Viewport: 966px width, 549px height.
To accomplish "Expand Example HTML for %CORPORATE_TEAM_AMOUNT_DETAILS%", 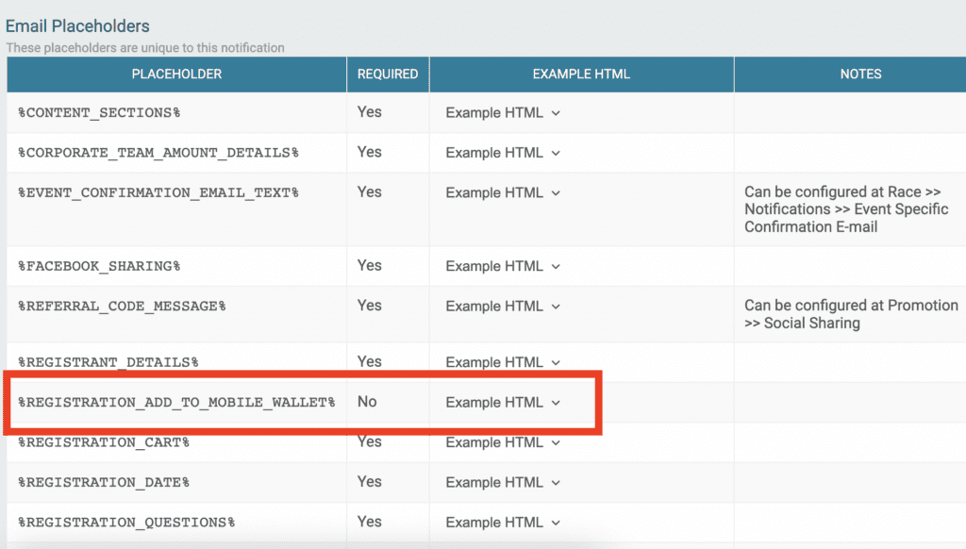I will pyautogui.click(x=503, y=153).
